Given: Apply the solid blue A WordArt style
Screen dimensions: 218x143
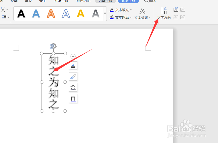Looking at the screenshot, I should [36, 14].
